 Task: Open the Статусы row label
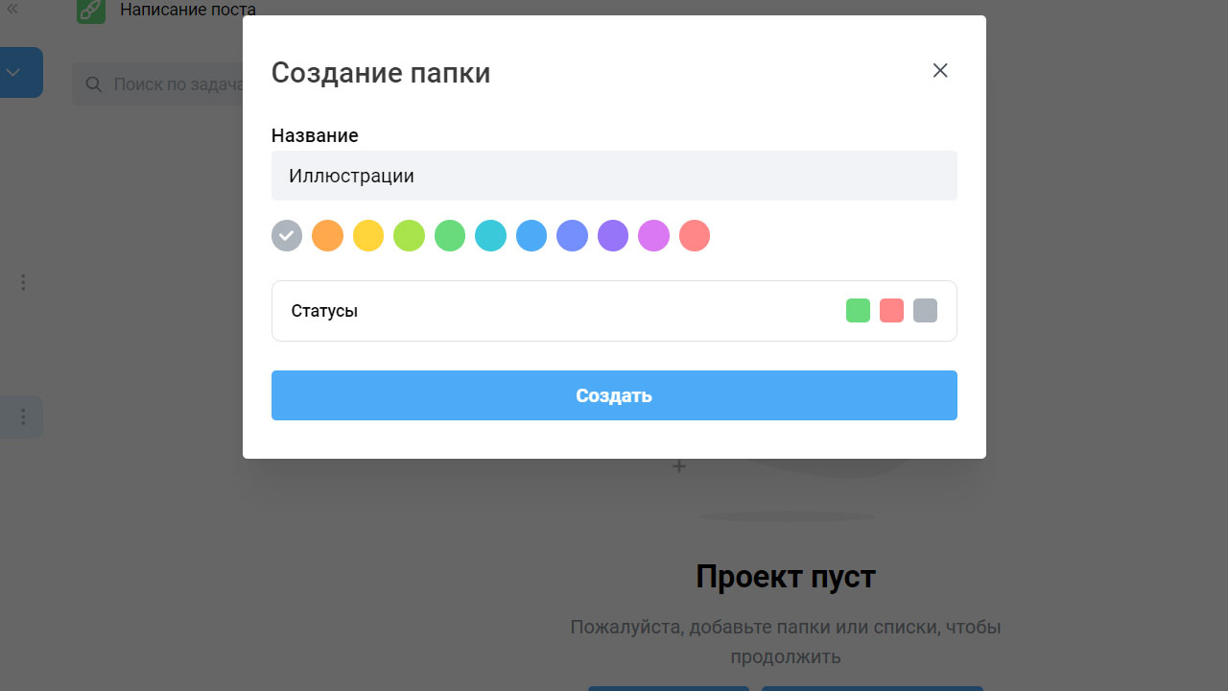coord(324,311)
